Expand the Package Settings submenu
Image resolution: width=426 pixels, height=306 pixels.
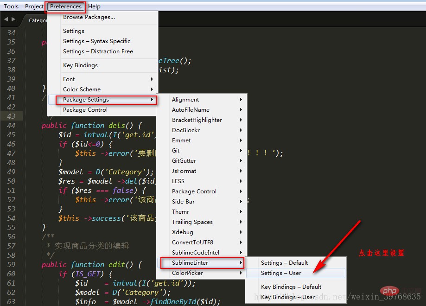point(103,100)
